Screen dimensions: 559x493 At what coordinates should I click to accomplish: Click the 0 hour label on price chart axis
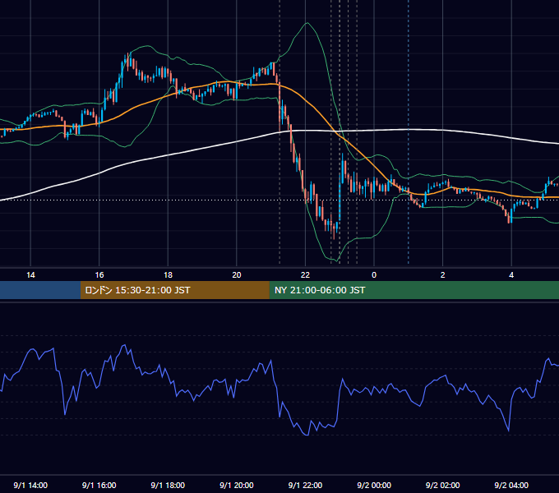tap(374, 275)
